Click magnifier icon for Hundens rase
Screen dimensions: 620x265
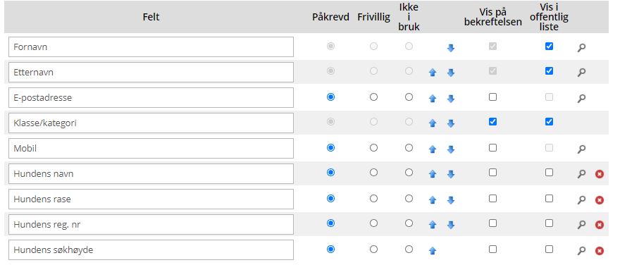pos(581,199)
